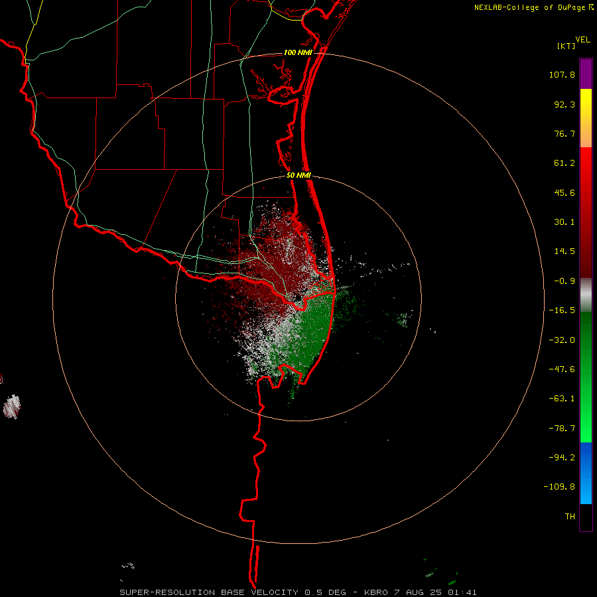Click the 76.7 velocity scale value
This screenshot has width=597, height=597.
[564, 133]
